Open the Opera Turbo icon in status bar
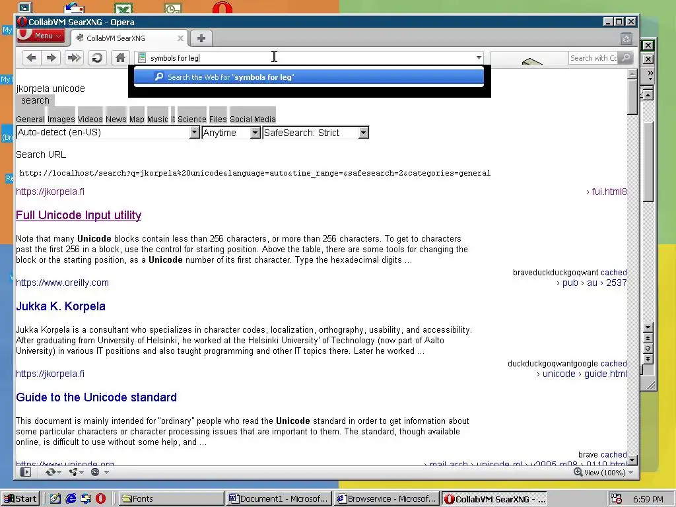This screenshot has height=507, width=676. [x=95, y=472]
